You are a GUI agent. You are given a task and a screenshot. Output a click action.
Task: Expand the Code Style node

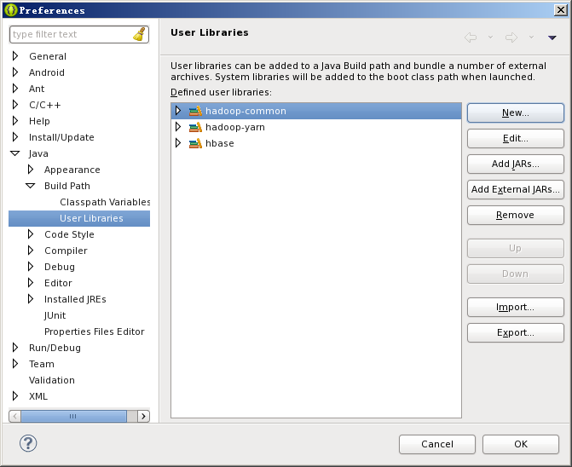(x=31, y=234)
